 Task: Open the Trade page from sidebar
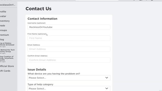tap(3, 26)
